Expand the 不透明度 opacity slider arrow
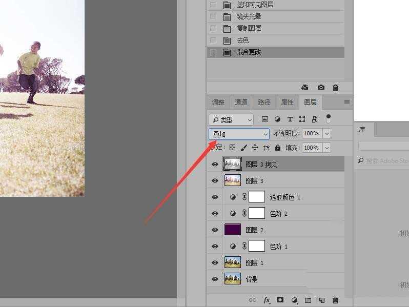The image size is (409, 307). point(327,134)
